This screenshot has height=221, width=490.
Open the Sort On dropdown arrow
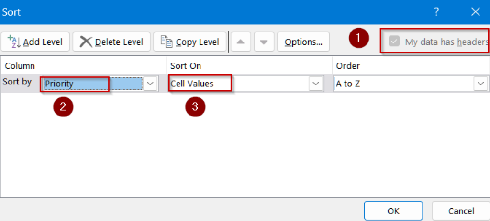[x=315, y=84]
